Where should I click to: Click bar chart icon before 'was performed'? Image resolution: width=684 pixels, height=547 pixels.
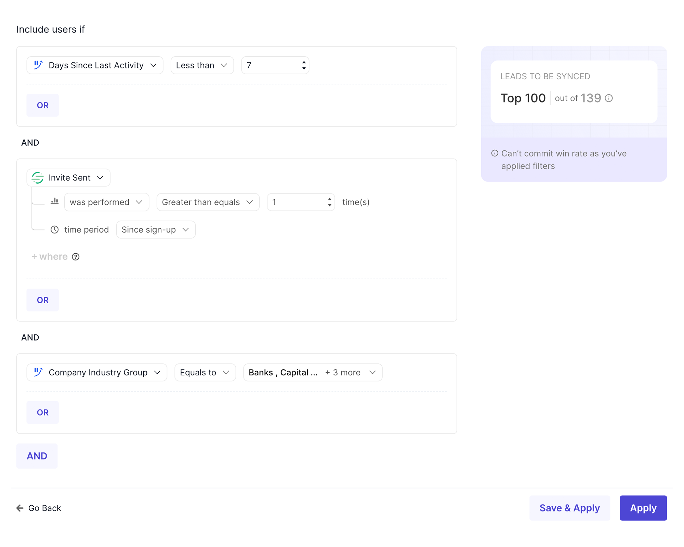click(55, 201)
